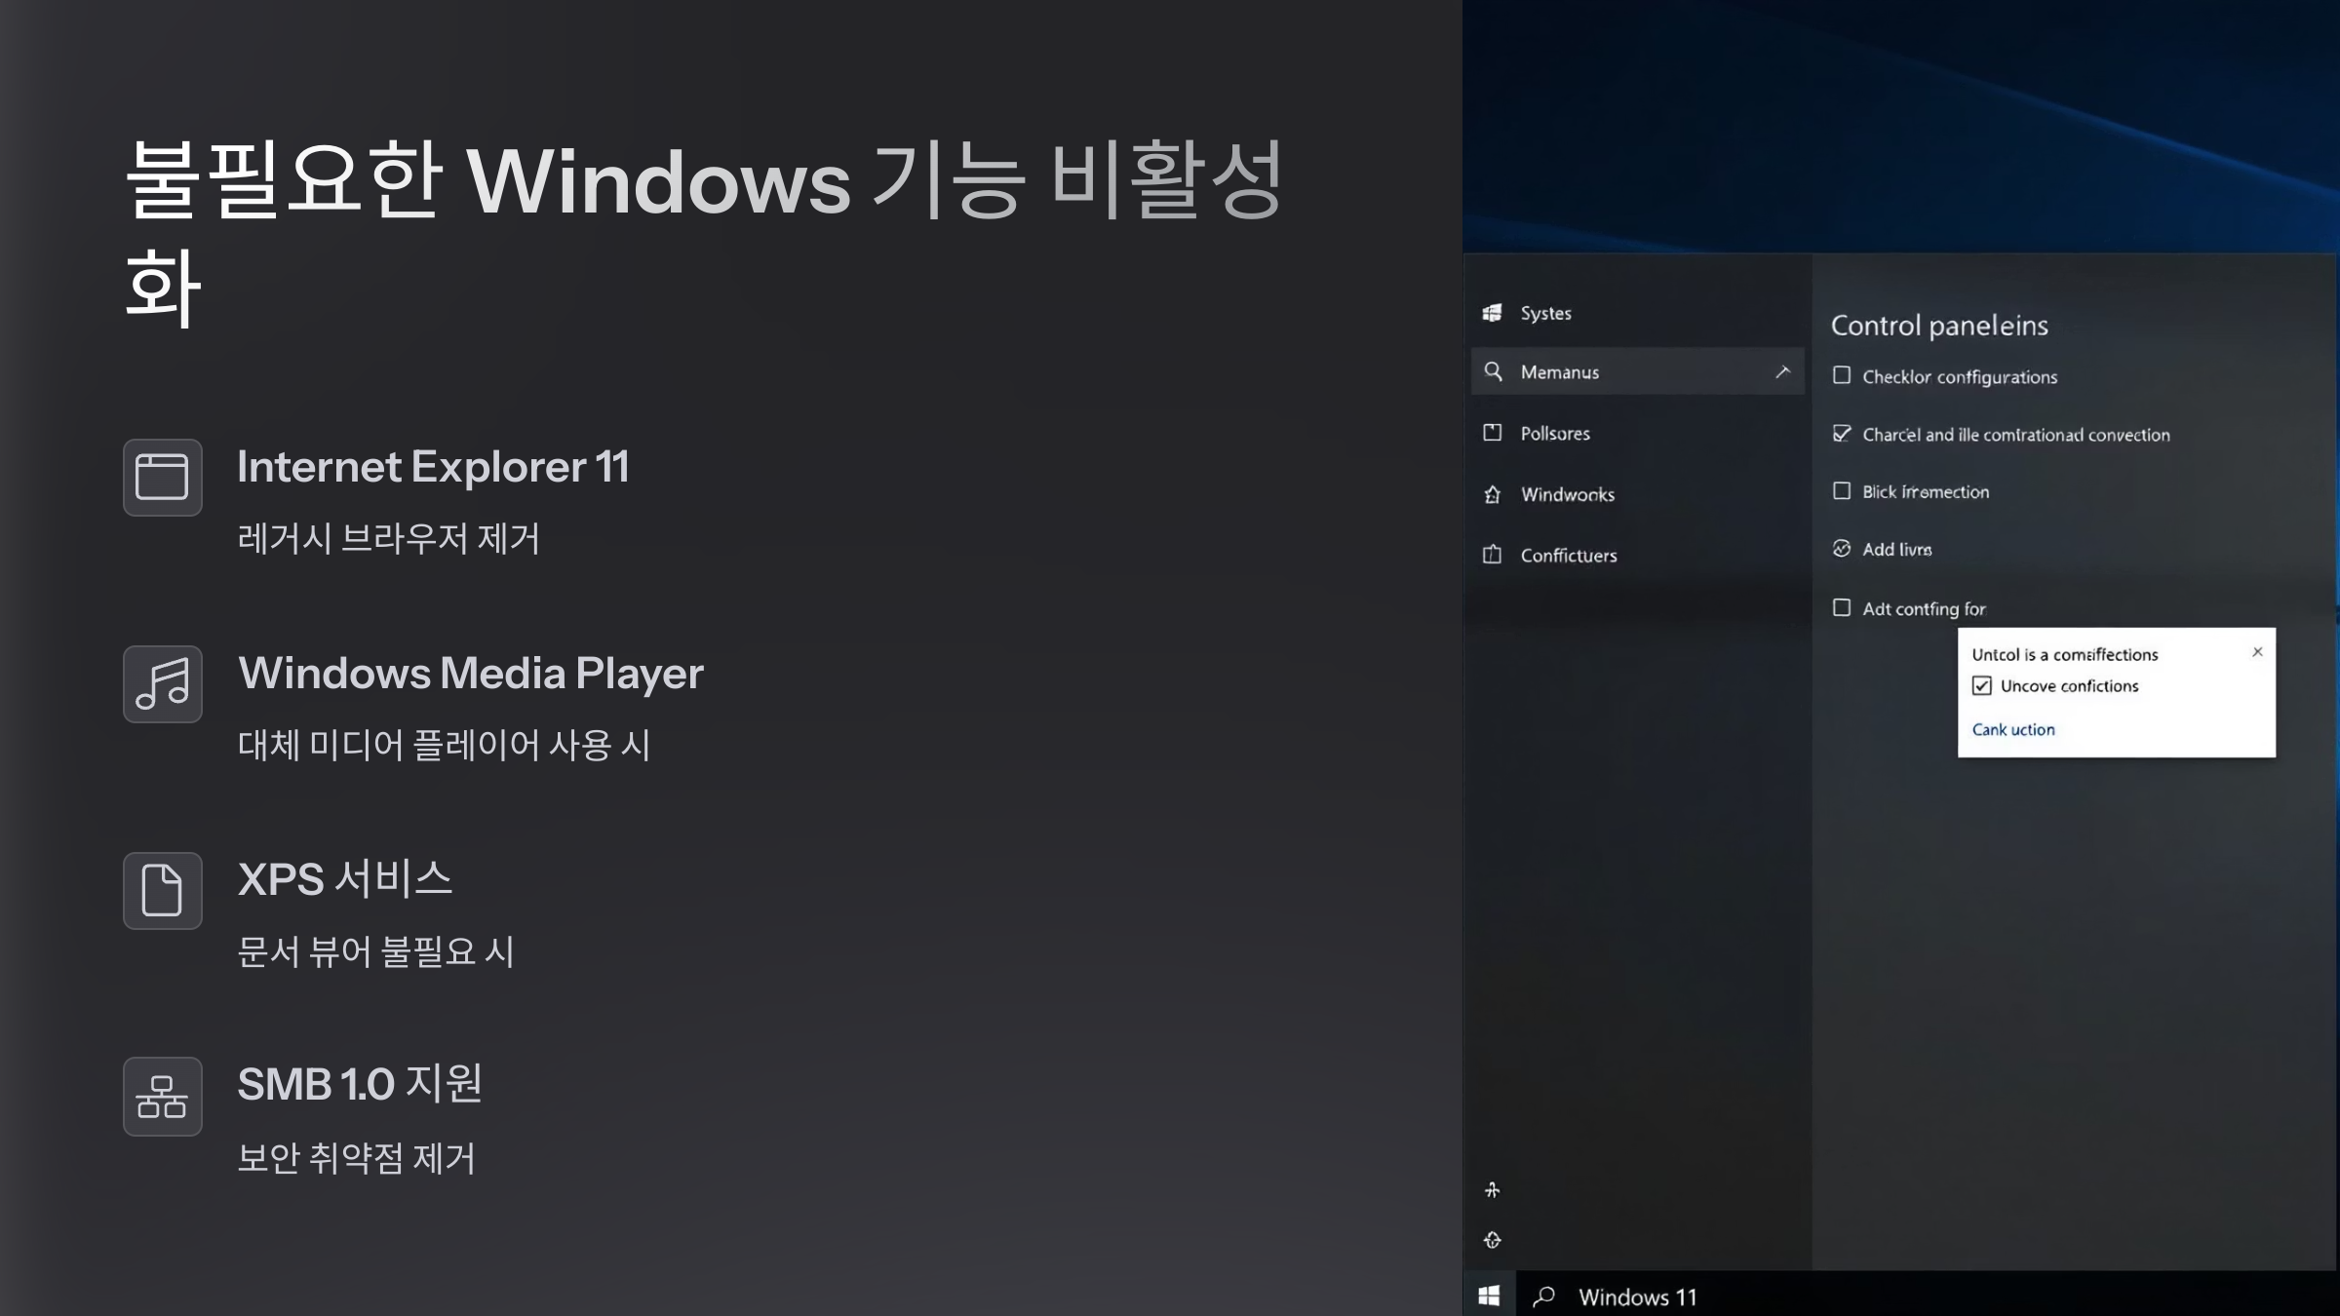
Task: Click the Untcol is a comeiffections popup title
Action: coord(2065,655)
